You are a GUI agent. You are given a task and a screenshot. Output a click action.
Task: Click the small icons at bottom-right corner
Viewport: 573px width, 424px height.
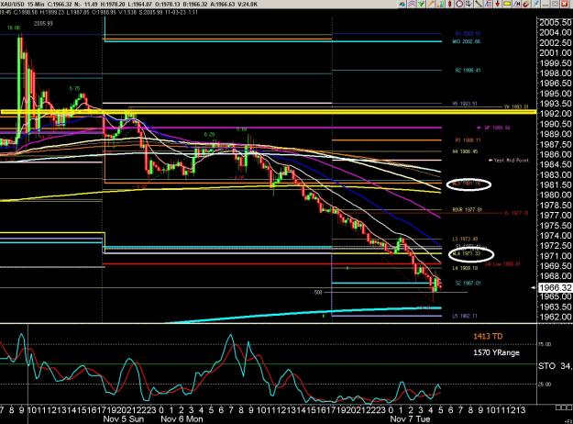[564, 407]
